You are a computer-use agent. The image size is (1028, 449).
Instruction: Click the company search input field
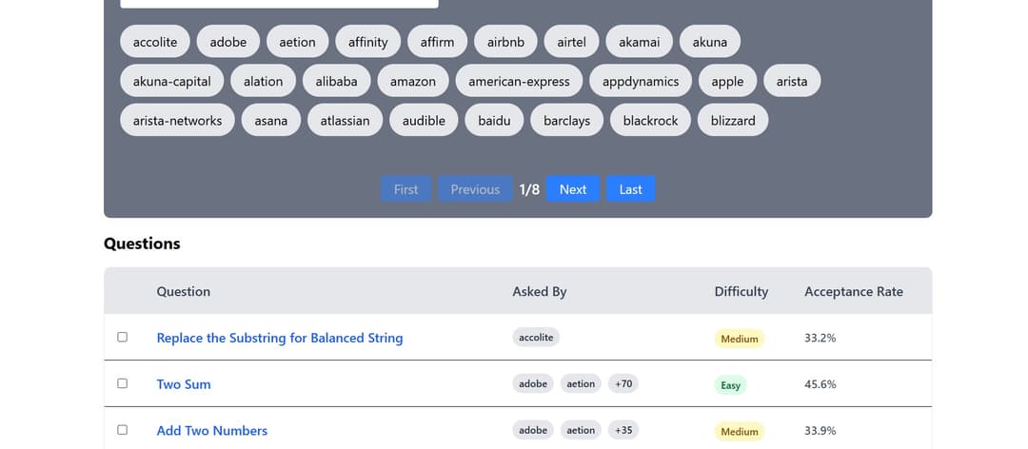click(x=279, y=3)
